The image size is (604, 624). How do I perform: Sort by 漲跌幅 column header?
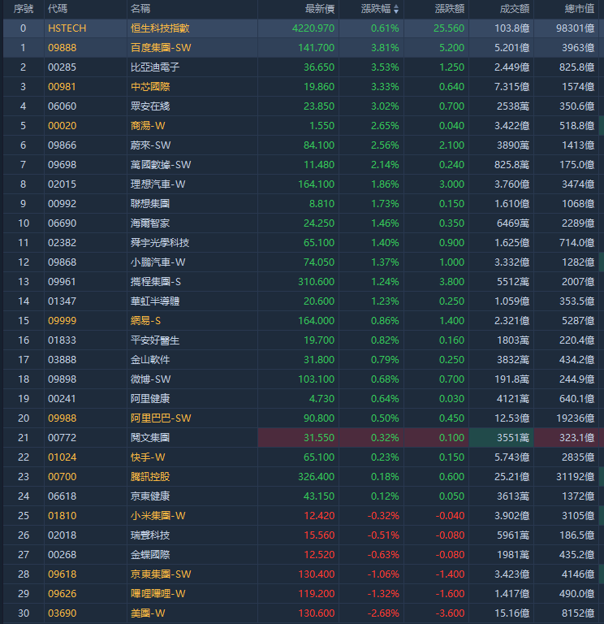[379, 9]
